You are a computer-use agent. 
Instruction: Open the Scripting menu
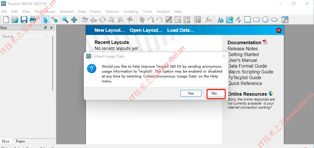click(x=131, y=11)
